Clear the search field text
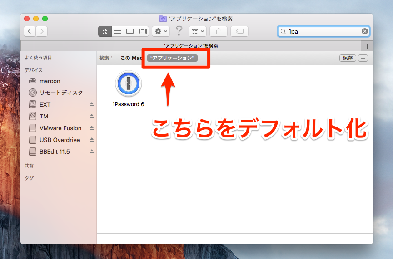 pyautogui.click(x=365, y=31)
